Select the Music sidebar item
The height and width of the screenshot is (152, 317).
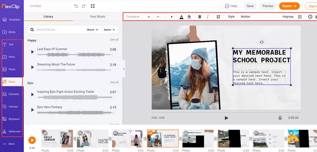(11, 82)
